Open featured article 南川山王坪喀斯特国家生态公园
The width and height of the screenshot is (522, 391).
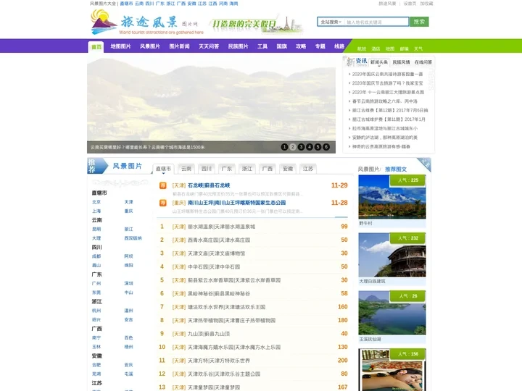(236, 203)
